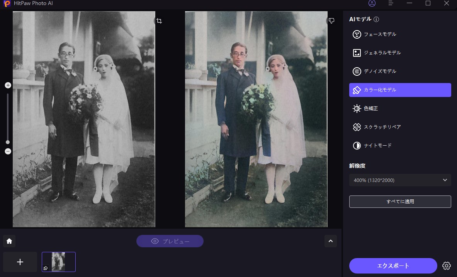This screenshot has height=277, width=457.
Task: Click the plus button to add image
Action: coord(20,262)
